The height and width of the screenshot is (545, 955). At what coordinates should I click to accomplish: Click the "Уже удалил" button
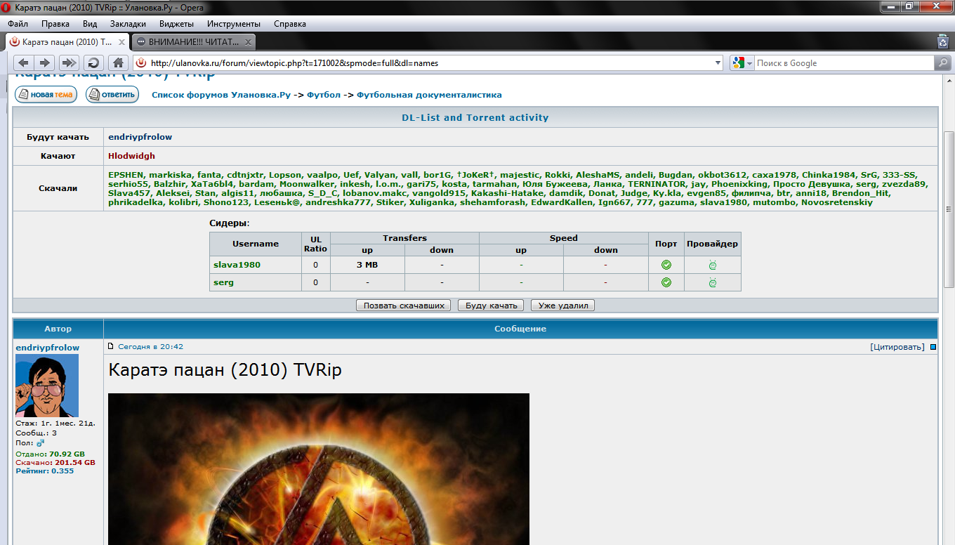563,306
